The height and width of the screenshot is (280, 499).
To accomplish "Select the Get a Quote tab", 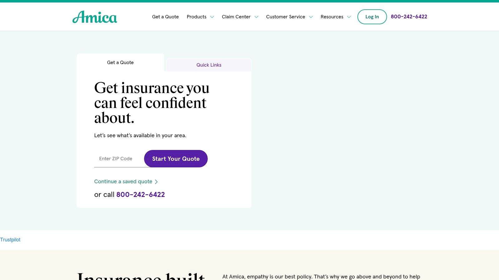I will pyautogui.click(x=120, y=63).
